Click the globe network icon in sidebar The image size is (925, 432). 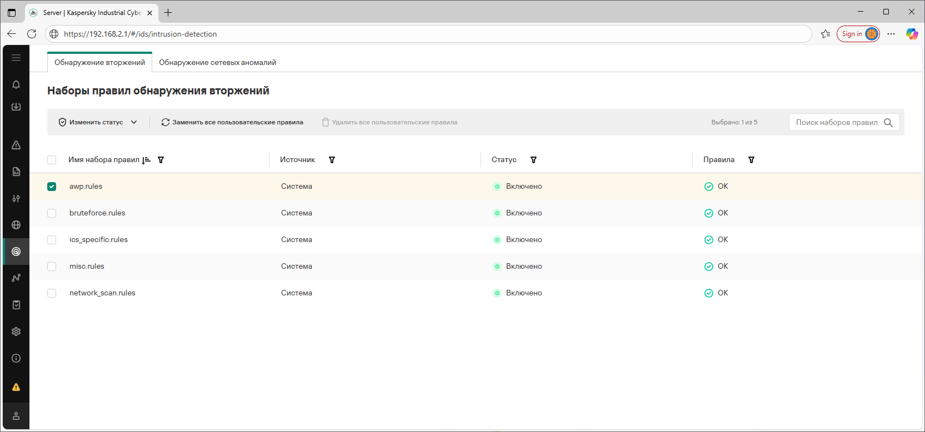tap(16, 225)
